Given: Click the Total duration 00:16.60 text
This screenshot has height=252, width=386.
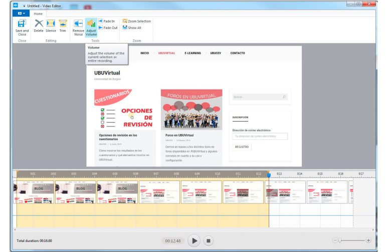Looking at the screenshot, I should 34,240.
